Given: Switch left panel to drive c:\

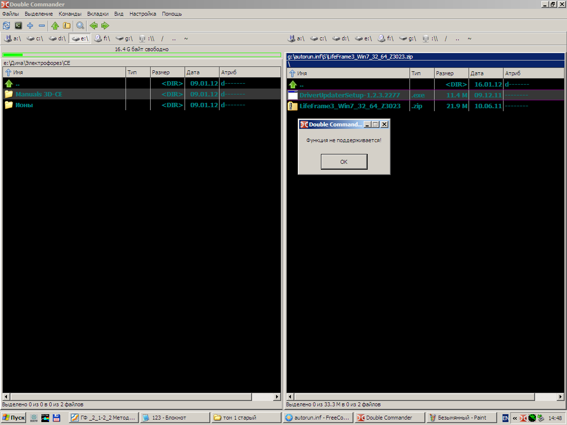Looking at the screenshot, I should [35, 38].
